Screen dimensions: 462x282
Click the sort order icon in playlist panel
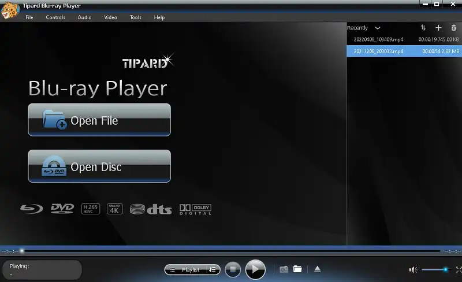(x=423, y=28)
